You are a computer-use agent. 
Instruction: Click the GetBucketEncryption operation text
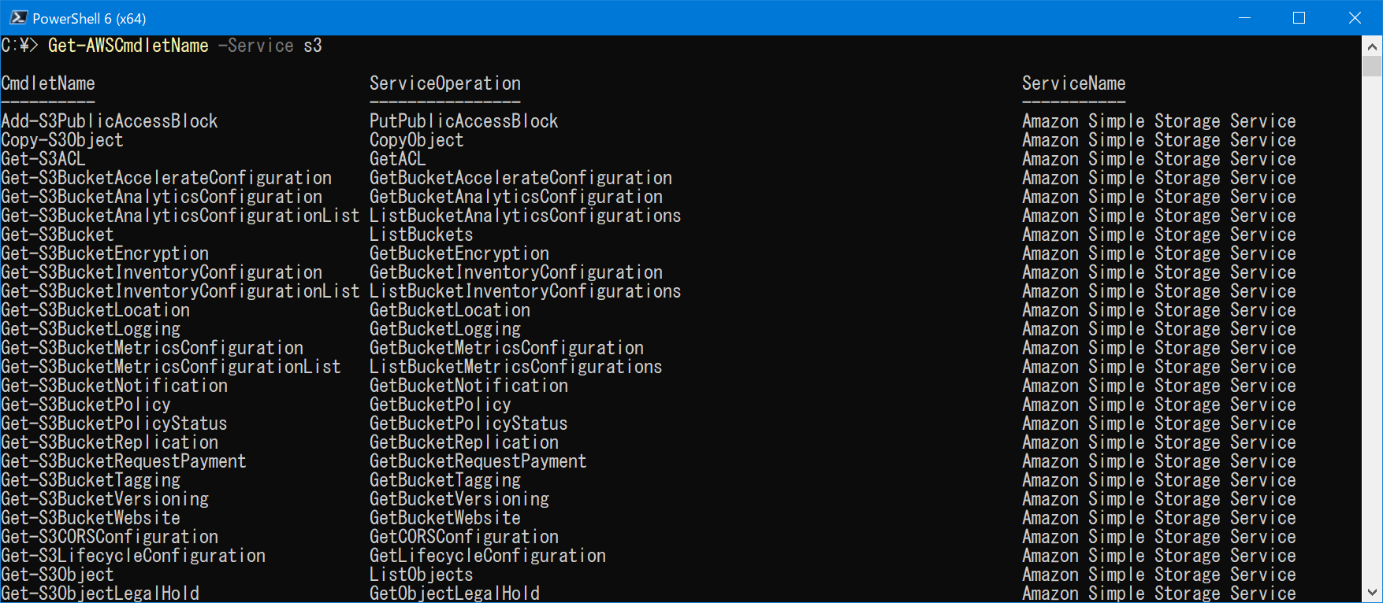click(x=459, y=253)
